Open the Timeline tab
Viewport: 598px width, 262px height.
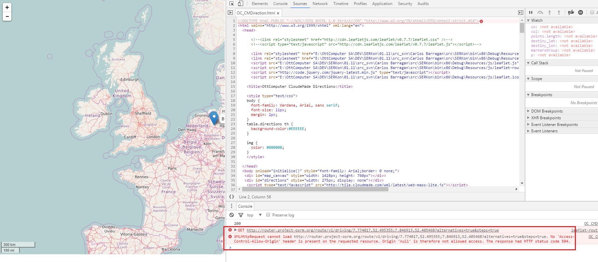tap(341, 4)
